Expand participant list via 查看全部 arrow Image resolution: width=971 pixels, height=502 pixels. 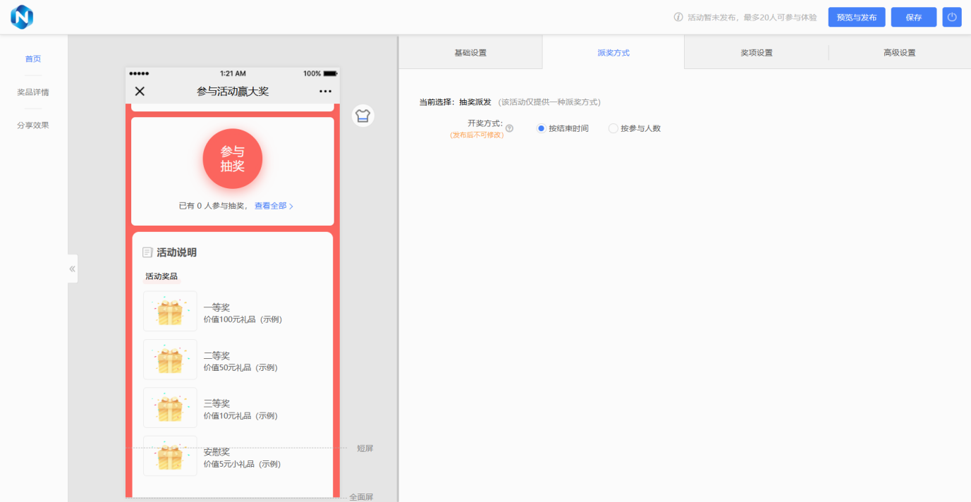tap(291, 207)
